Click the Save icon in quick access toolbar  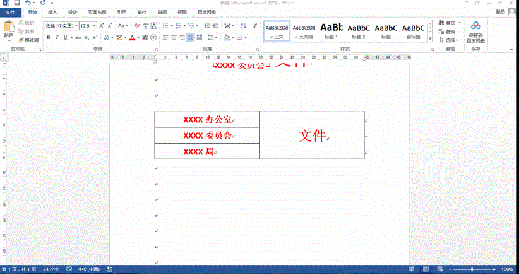click(x=16, y=3)
